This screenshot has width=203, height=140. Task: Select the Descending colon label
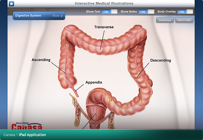pos(160,60)
